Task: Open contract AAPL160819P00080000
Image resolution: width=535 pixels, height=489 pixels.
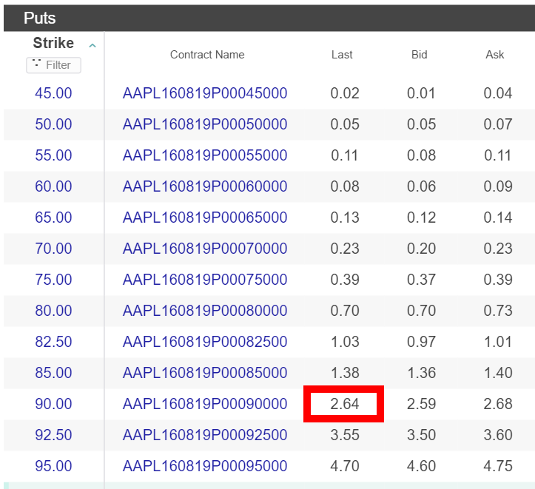Action: coord(205,310)
